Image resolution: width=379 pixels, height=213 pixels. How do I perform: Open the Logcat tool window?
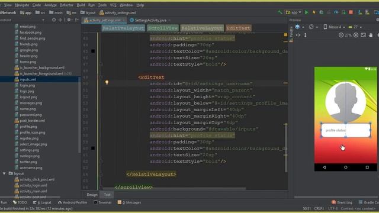click(42, 202)
